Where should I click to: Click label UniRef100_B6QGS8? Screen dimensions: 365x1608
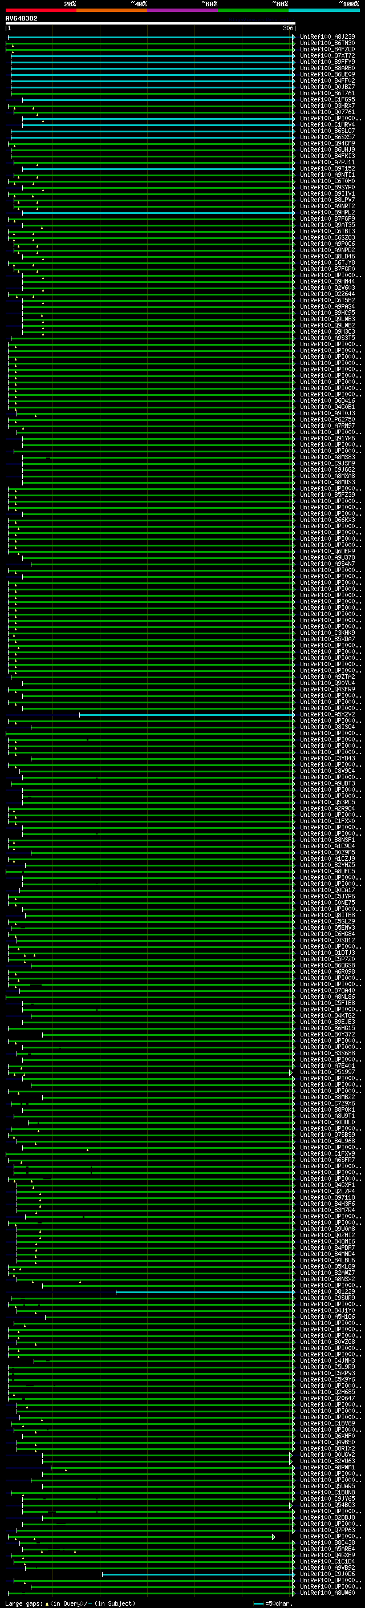click(327, 966)
